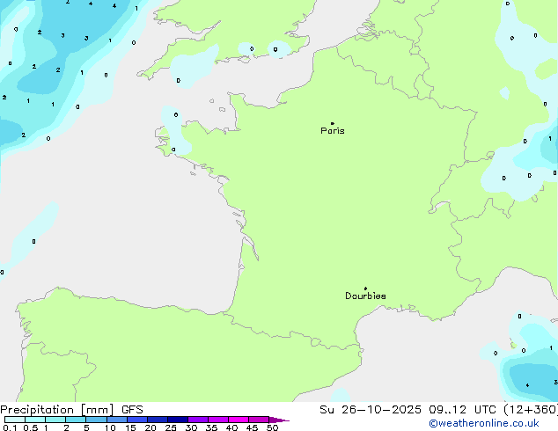Pick the palest cyan first legend swatch

pyautogui.click(x=15, y=420)
